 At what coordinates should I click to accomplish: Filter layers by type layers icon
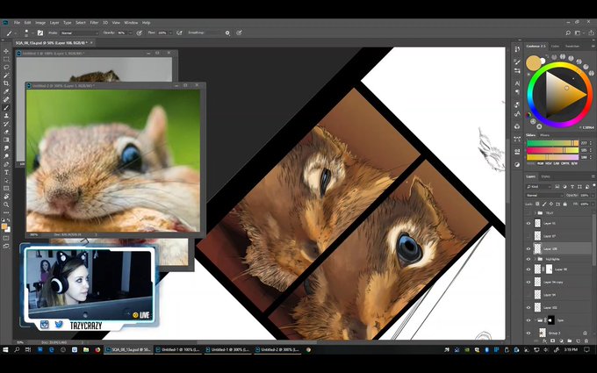pos(572,186)
